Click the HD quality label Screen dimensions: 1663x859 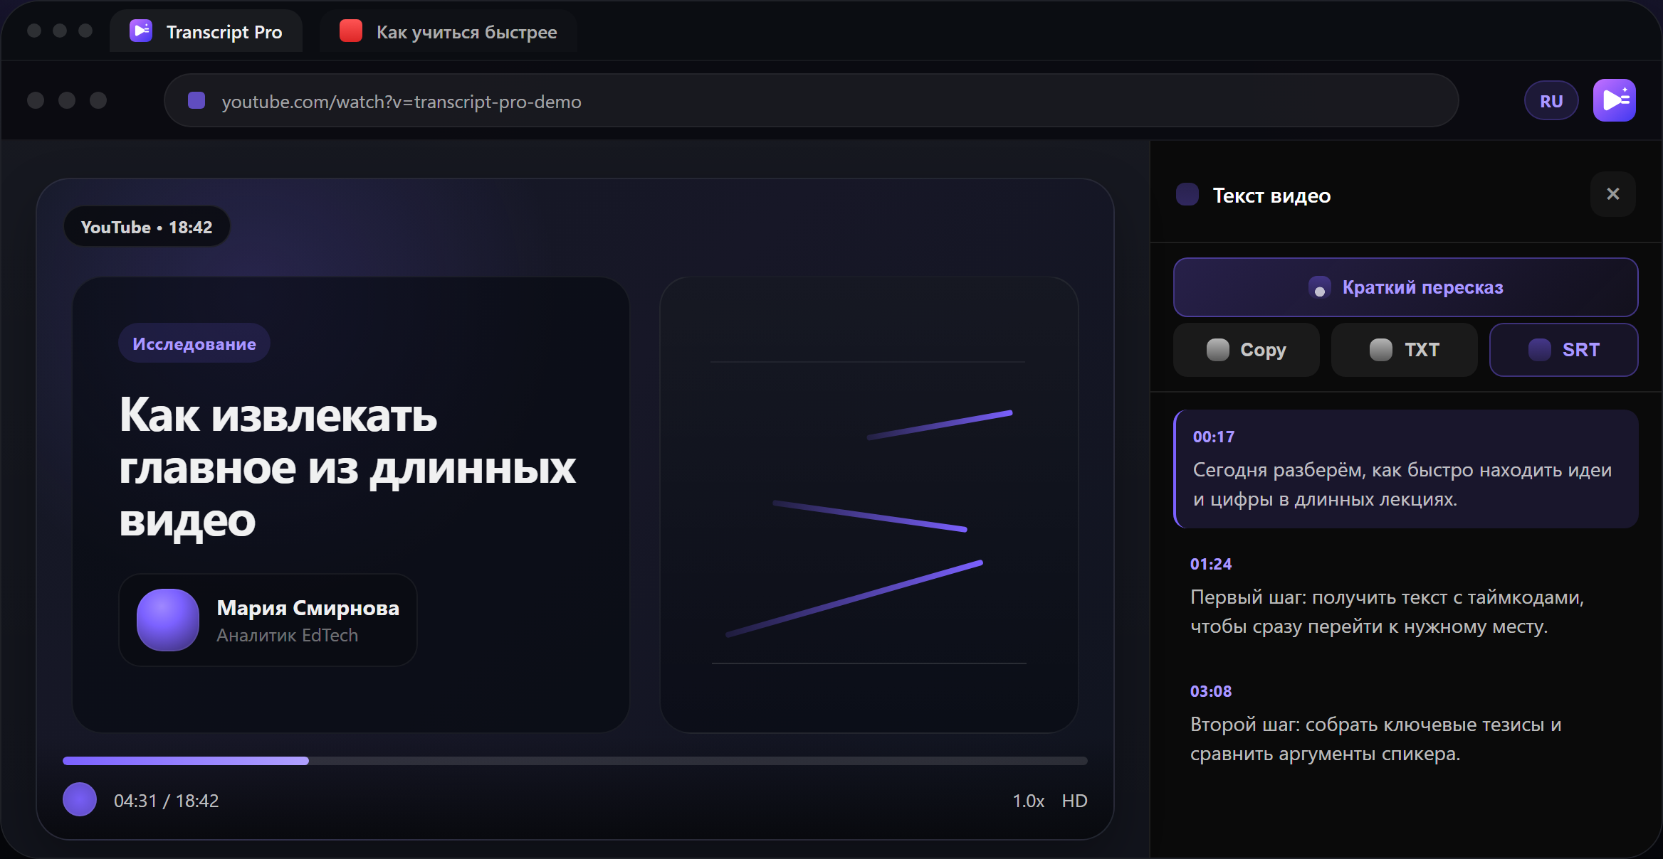[1074, 801]
